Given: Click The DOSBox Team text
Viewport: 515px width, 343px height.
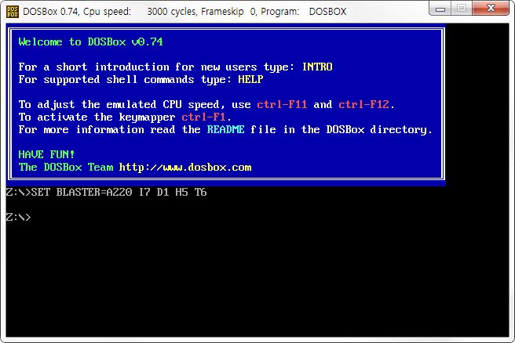Looking at the screenshot, I should pos(66,168).
